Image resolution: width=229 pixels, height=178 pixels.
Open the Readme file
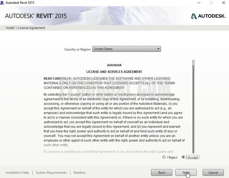(x=79, y=172)
